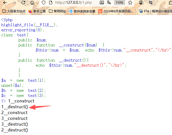Image resolution: width=172 pixels, height=135 pixels.
Task: Open the screenshot crop tool icon
Action: click(151, 3)
